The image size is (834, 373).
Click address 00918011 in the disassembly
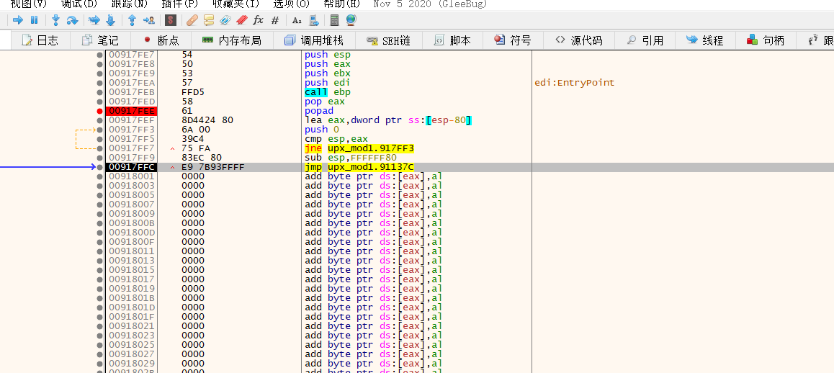(131, 251)
